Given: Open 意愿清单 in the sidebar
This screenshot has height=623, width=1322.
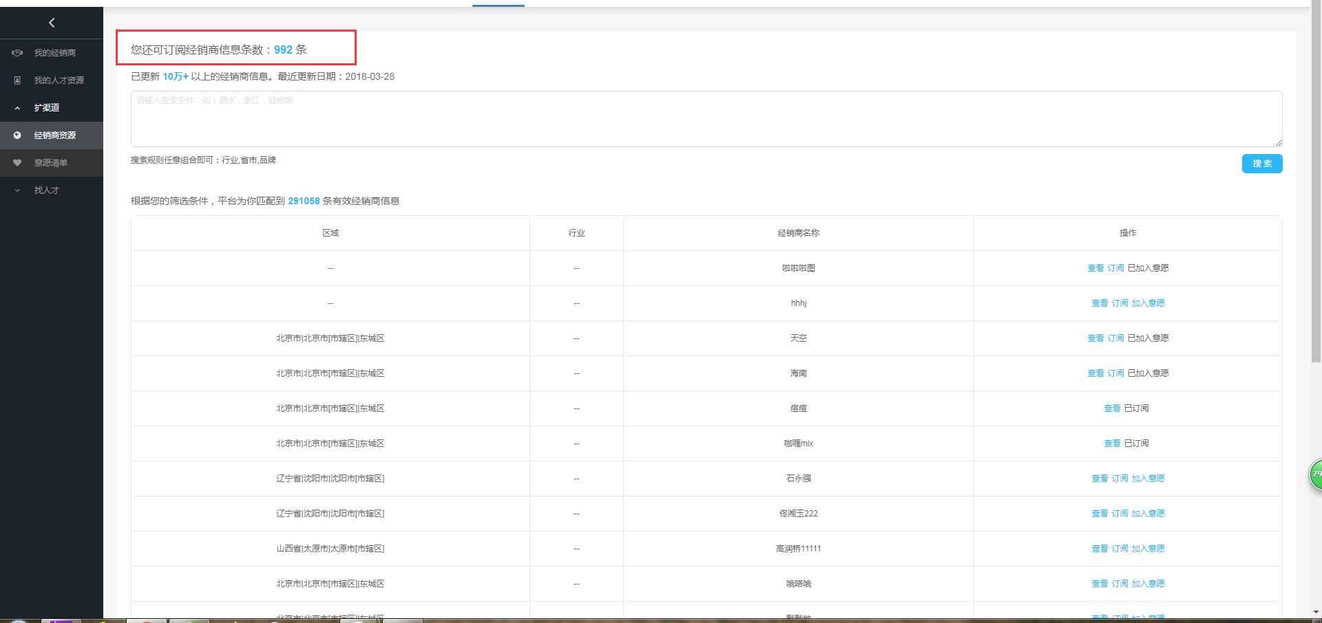Looking at the screenshot, I should 50,163.
